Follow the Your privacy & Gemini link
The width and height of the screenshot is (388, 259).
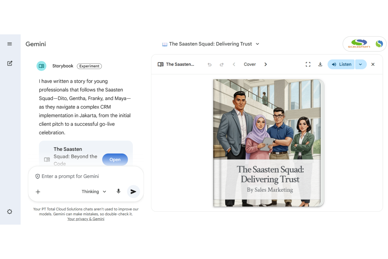pyautogui.click(x=86, y=219)
